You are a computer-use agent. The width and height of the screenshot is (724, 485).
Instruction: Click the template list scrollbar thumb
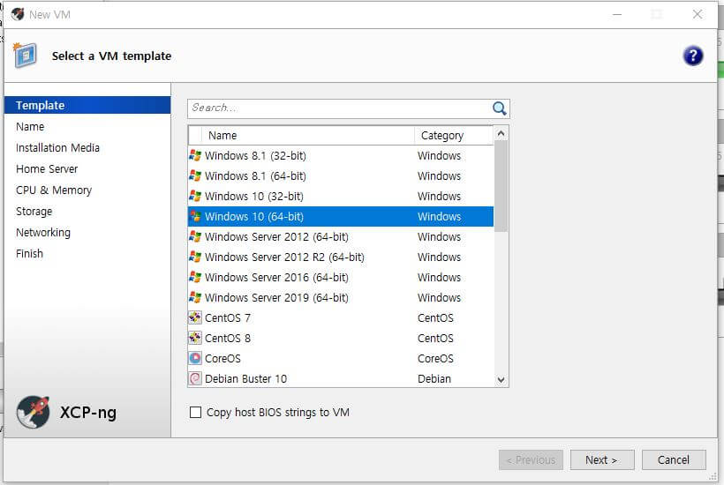click(x=501, y=186)
